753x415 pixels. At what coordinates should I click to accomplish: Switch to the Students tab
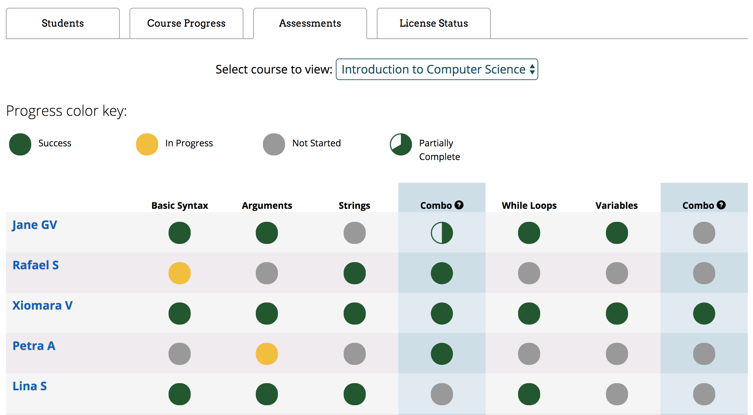click(62, 23)
